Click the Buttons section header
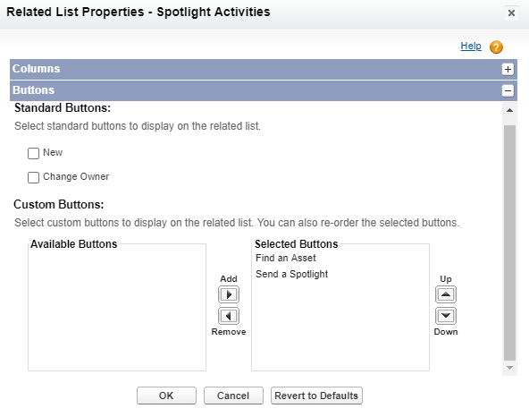 point(263,90)
